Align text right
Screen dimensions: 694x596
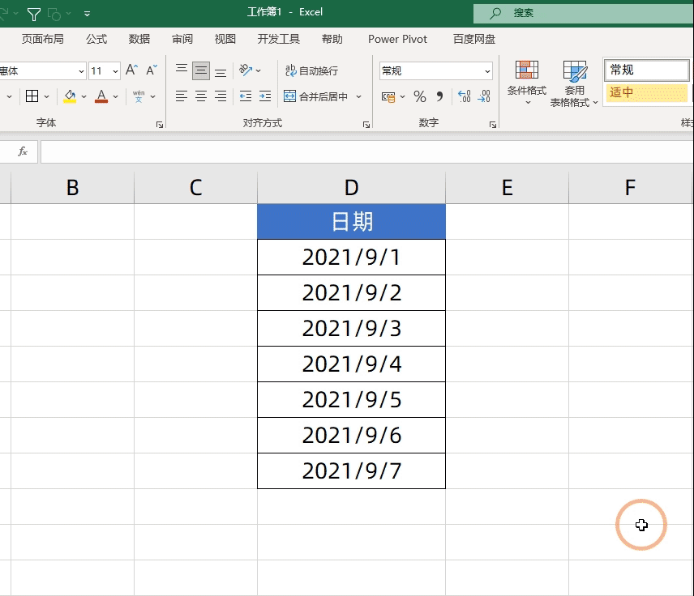click(x=221, y=96)
